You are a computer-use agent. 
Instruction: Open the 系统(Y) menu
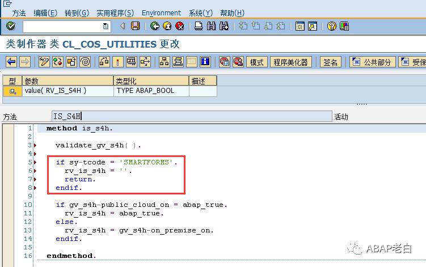[200, 13]
